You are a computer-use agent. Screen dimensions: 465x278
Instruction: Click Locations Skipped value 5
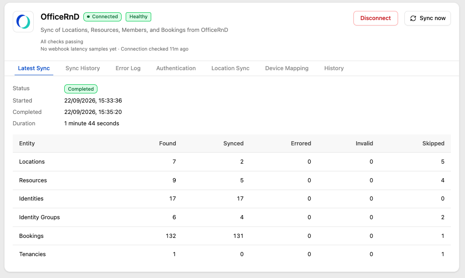pyautogui.click(x=443, y=162)
